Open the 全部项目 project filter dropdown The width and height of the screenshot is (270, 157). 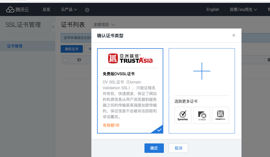pos(104,25)
